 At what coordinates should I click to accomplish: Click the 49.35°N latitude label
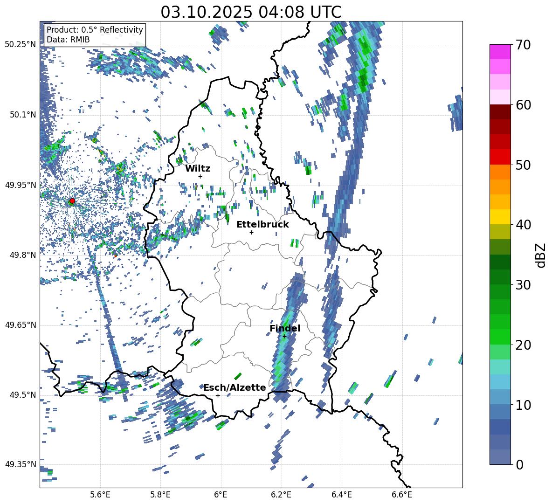[x=21, y=464]
